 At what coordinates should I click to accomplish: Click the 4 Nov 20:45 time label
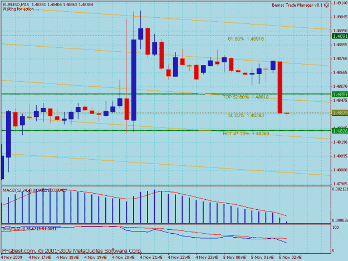tap(123, 258)
